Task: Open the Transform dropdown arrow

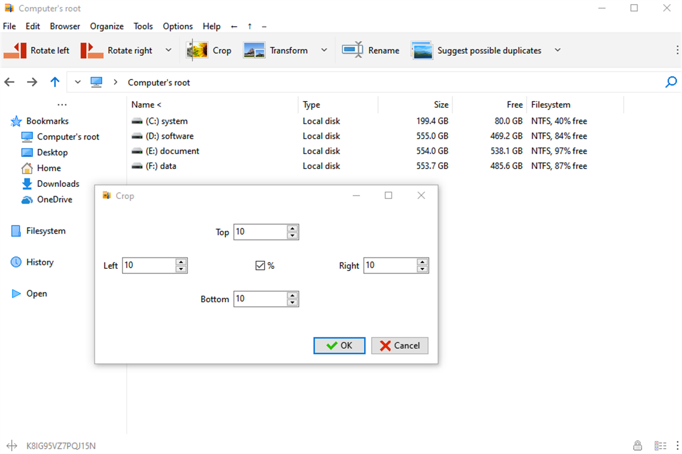Action: (x=324, y=50)
